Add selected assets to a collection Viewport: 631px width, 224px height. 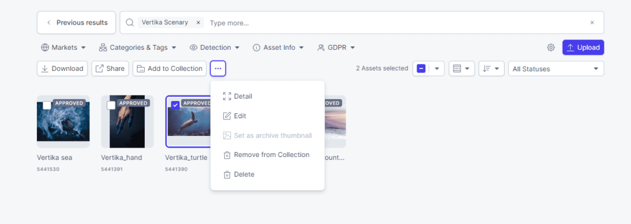(169, 68)
